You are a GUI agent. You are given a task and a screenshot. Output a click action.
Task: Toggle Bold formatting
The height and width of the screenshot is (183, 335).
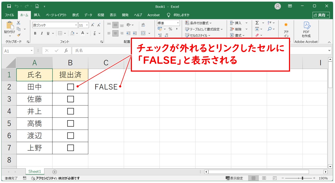click(35, 33)
